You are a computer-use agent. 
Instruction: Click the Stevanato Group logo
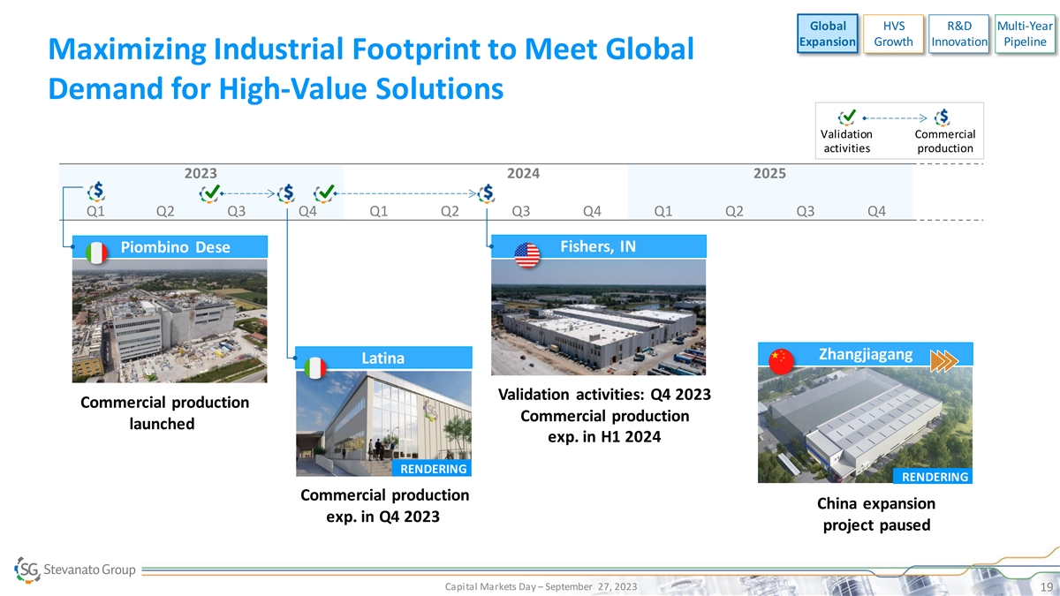pos(76,570)
